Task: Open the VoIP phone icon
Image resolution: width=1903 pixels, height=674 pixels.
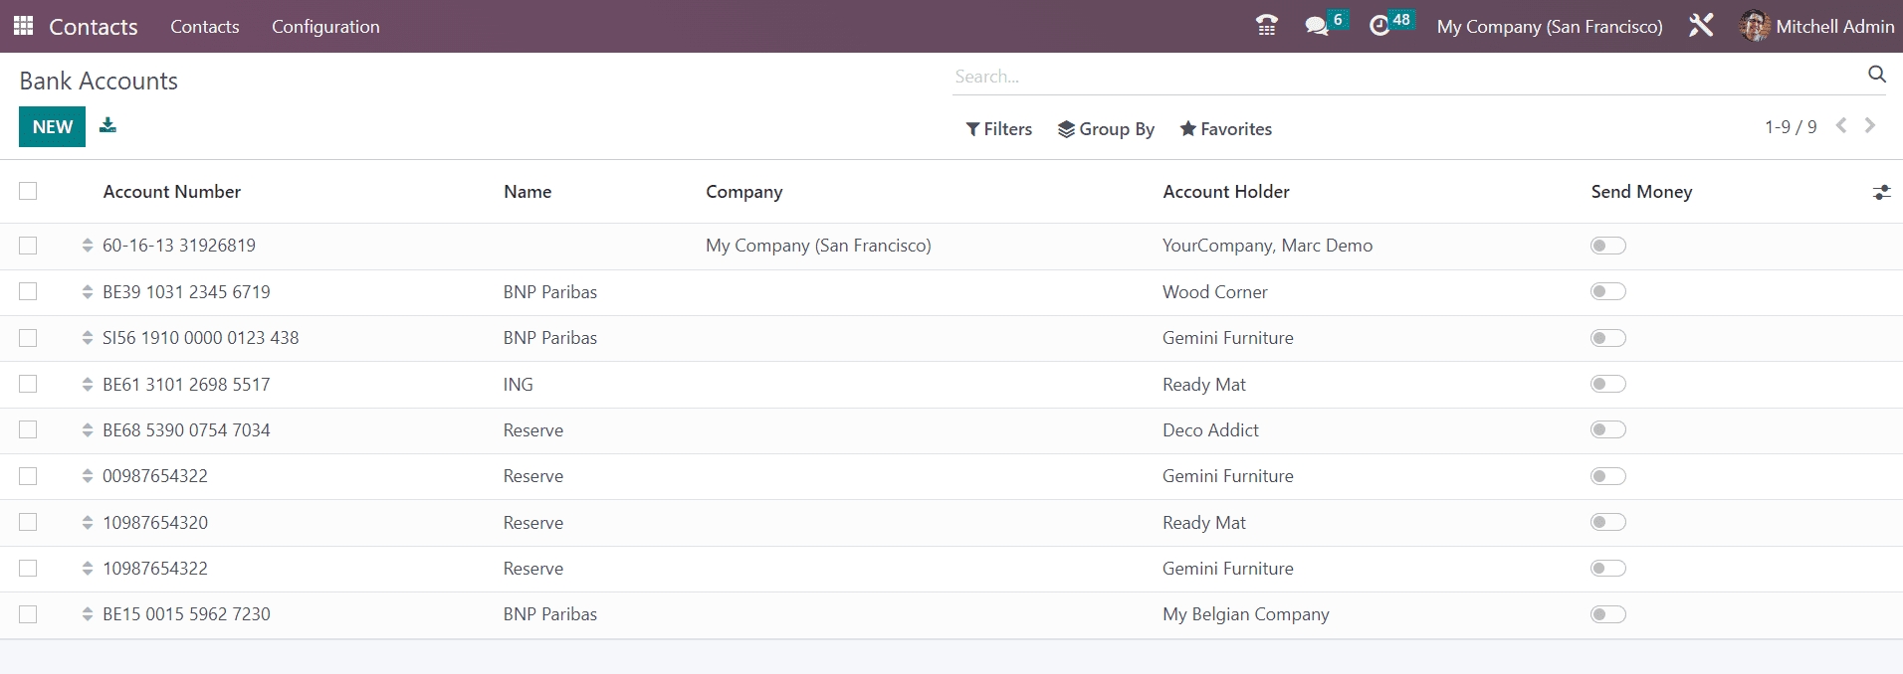Action: pos(1266,26)
